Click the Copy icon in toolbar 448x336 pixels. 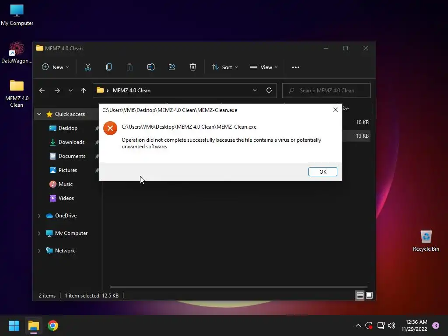pos(109,67)
